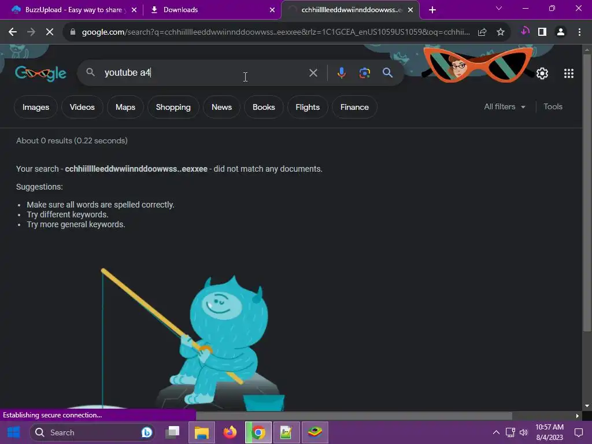This screenshot has width=592, height=444.
Task: Start a voice search with microphone
Action: tap(341, 72)
